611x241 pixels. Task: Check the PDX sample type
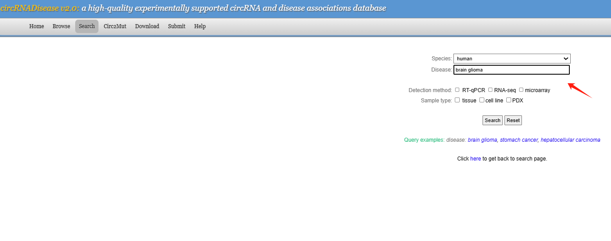508,100
